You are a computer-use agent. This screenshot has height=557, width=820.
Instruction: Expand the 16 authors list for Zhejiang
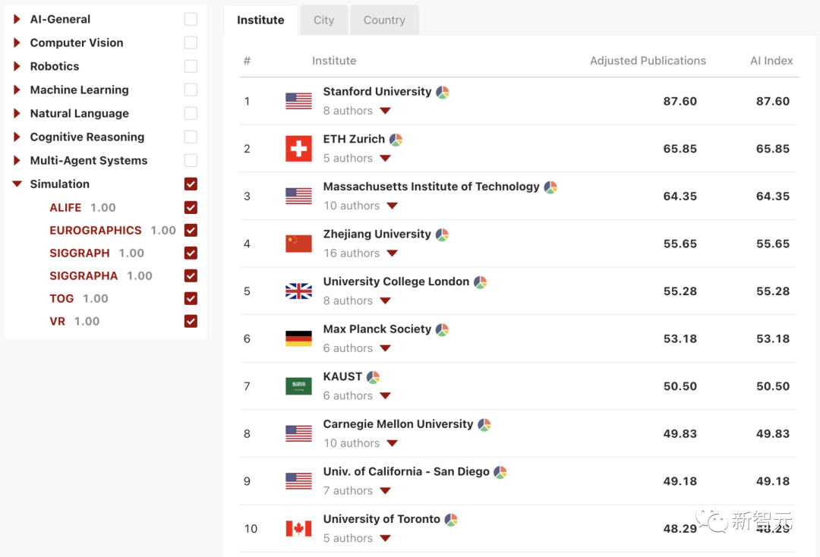[x=392, y=253]
